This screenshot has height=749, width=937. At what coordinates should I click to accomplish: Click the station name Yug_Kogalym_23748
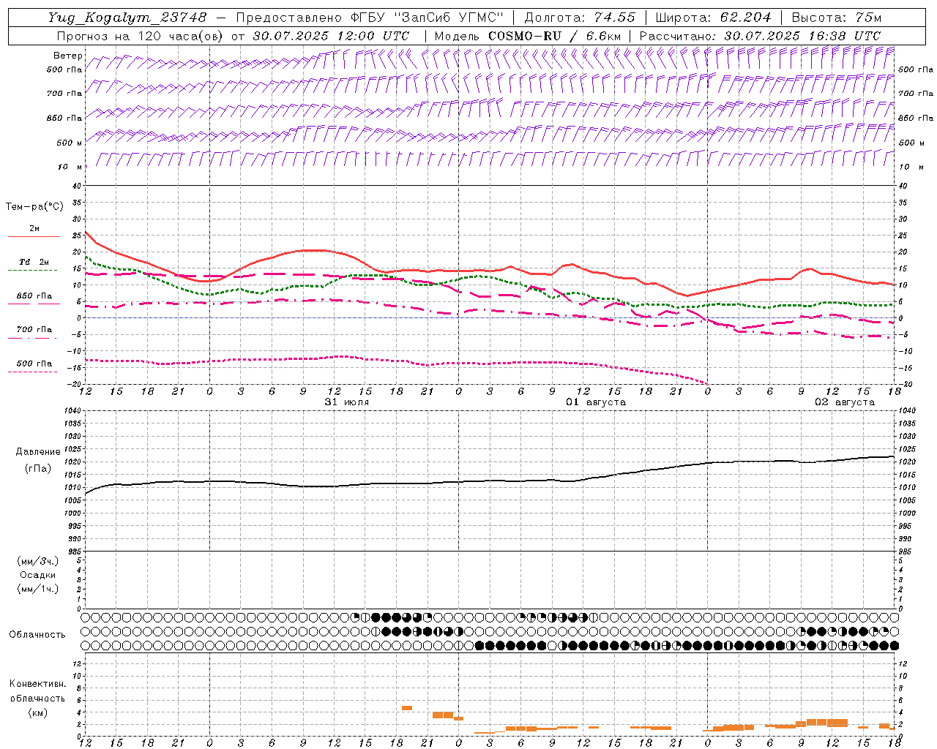coord(128,17)
